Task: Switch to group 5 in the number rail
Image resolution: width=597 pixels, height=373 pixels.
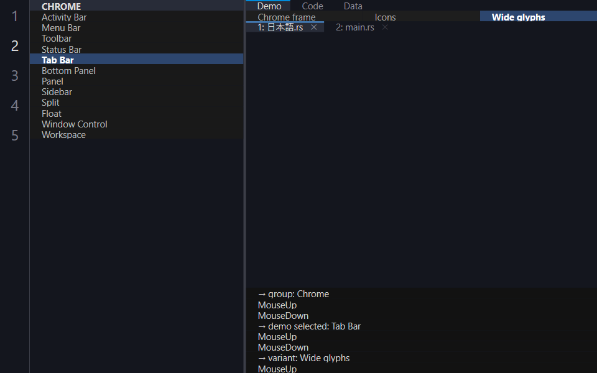Action: 15,135
